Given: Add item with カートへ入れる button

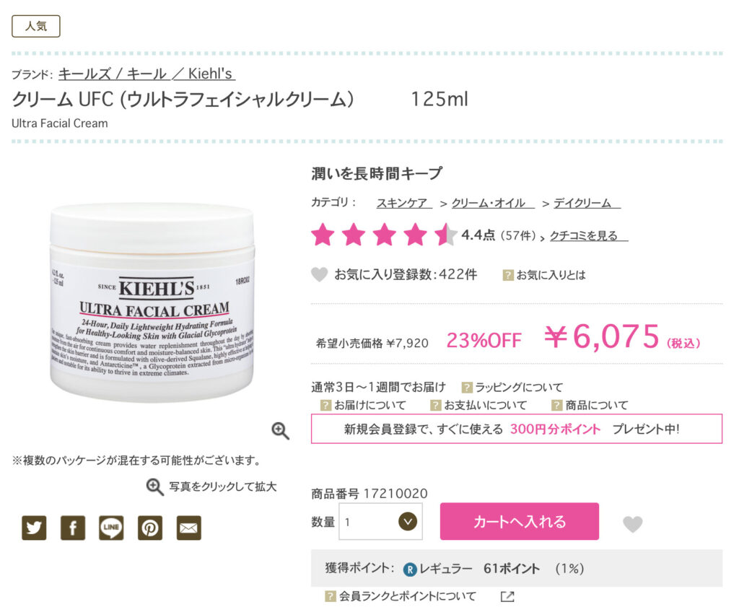Looking at the screenshot, I should click(520, 521).
